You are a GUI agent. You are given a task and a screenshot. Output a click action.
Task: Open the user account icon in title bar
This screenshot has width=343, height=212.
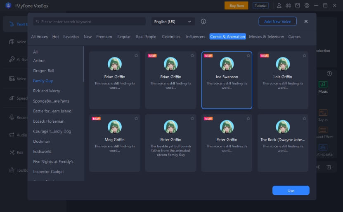coord(279,6)
